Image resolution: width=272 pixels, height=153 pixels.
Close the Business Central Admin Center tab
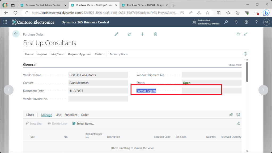(65, 5)
